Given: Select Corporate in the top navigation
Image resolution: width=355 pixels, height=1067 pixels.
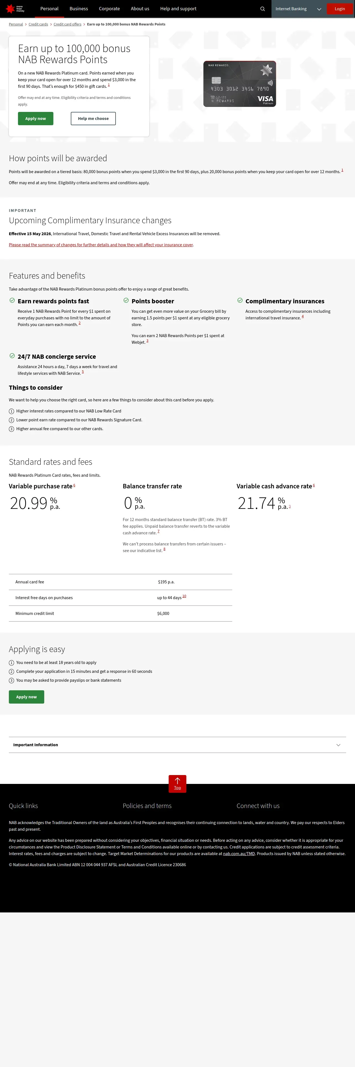Looking at the screenshot, I should click(109, 9).
